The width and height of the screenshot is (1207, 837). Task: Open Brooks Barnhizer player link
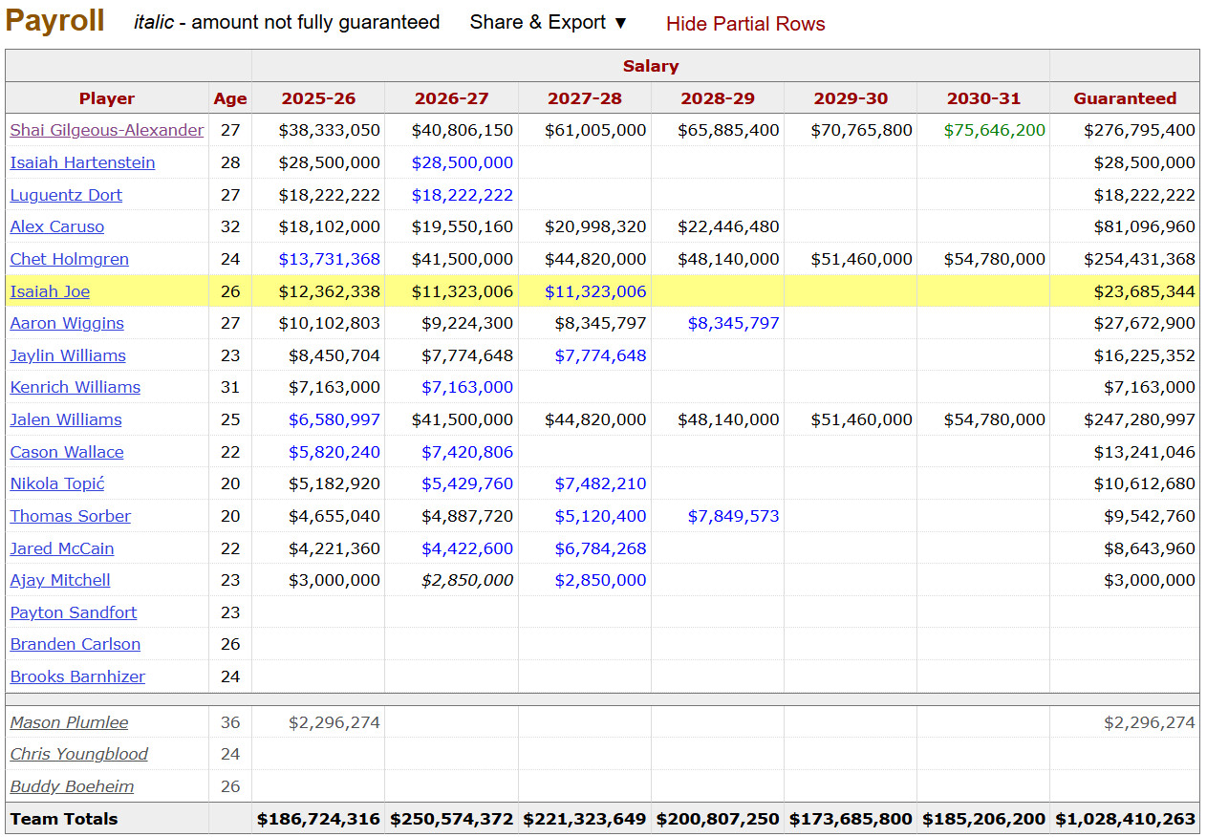tap(77, 676)
